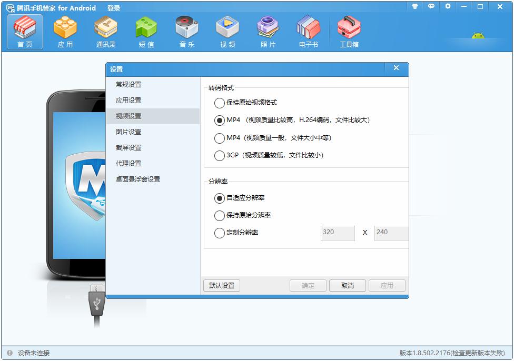The height and width of the screenshot is (361, 514).
Task: Open the 照片 photos section
Action: 268,32
